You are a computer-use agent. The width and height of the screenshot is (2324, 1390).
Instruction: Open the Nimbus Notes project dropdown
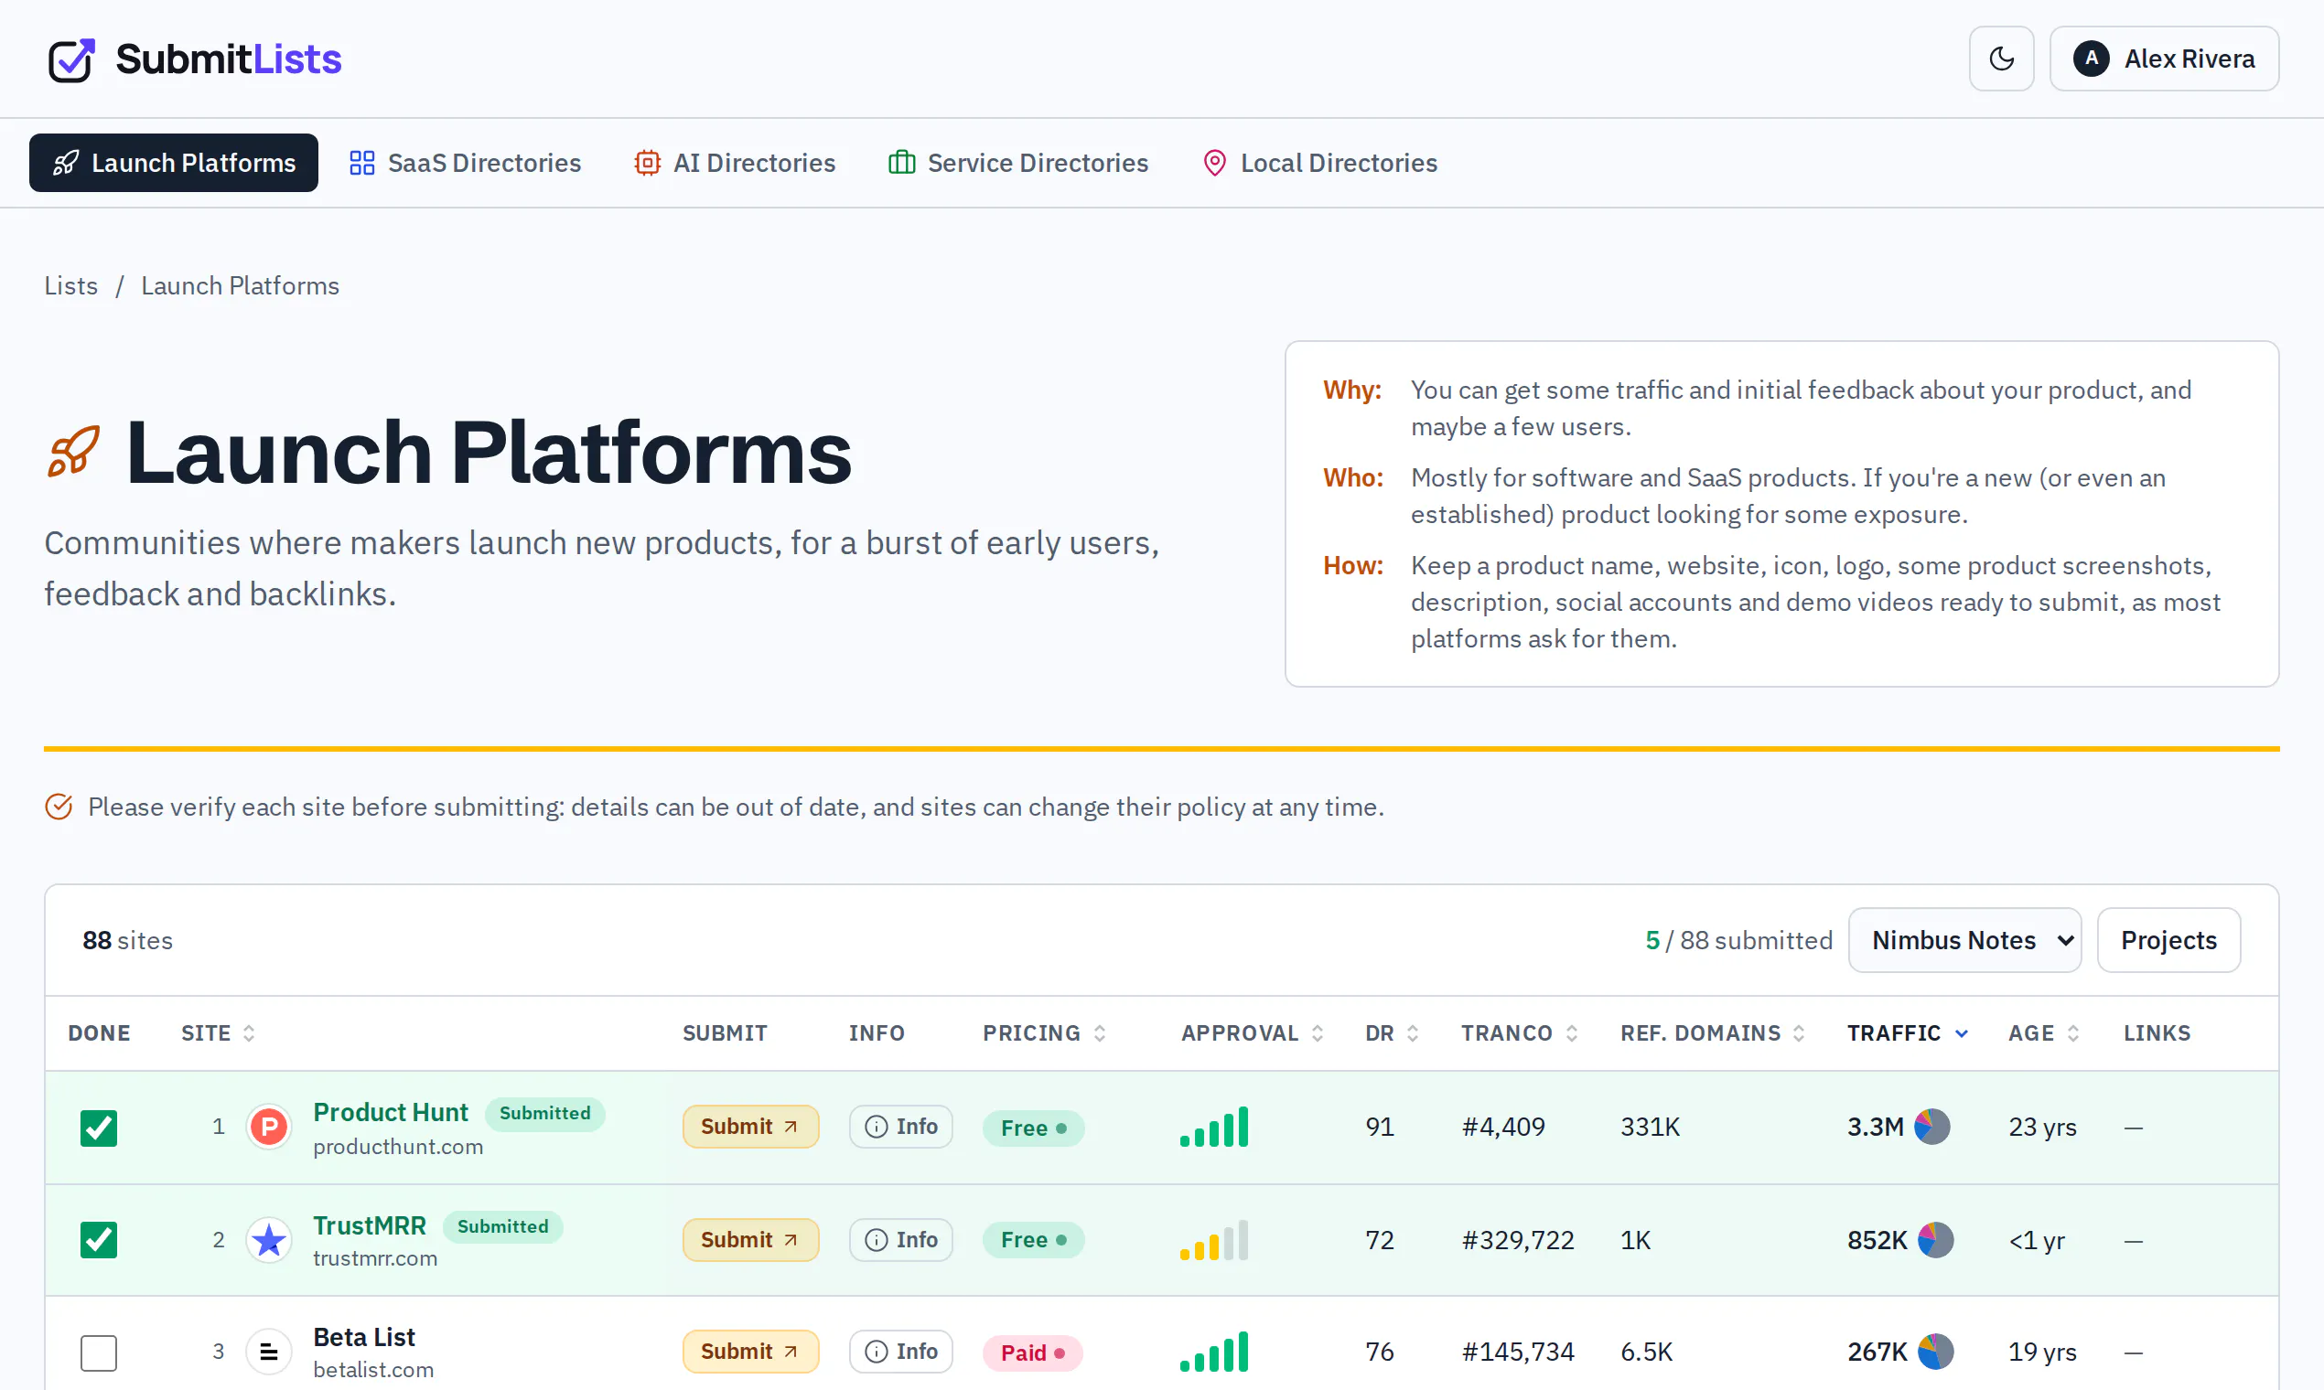pyautogui.click(x=1964, y=940)
